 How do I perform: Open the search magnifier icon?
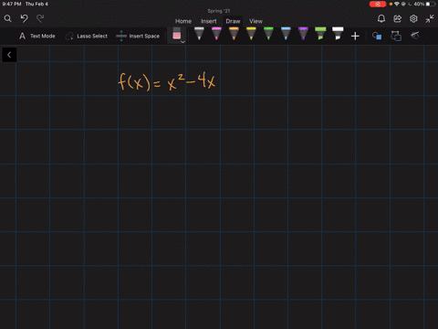click(7, 19)
